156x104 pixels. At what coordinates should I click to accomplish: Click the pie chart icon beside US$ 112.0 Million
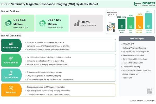[x=42, y=23]
